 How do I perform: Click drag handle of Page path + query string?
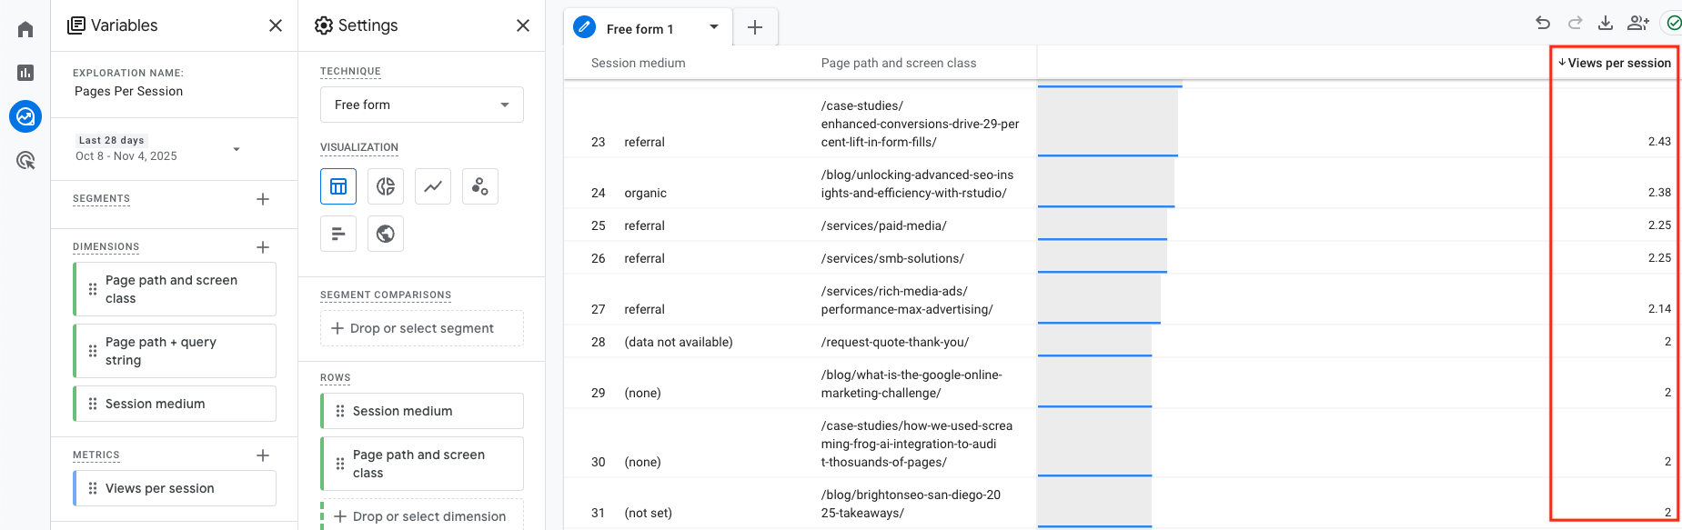click(x=93, y=351)
